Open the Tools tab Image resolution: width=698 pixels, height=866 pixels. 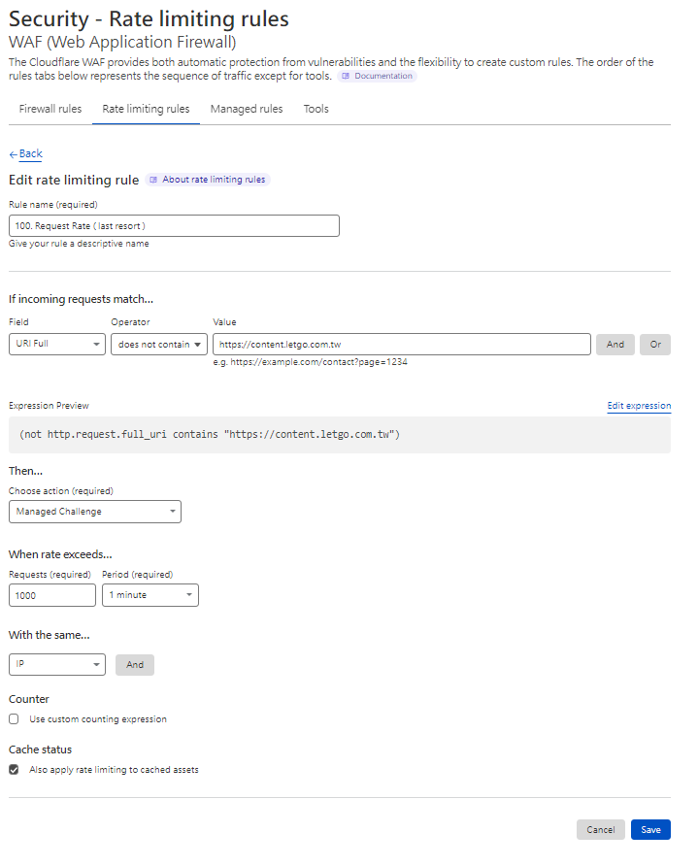[316, 109]
